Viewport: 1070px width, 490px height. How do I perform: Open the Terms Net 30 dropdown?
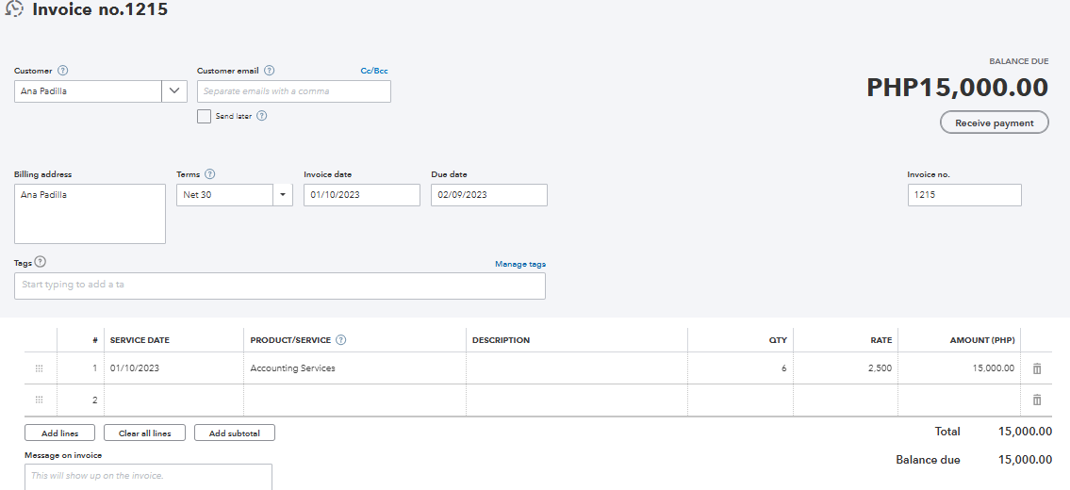tap(284, 195)
